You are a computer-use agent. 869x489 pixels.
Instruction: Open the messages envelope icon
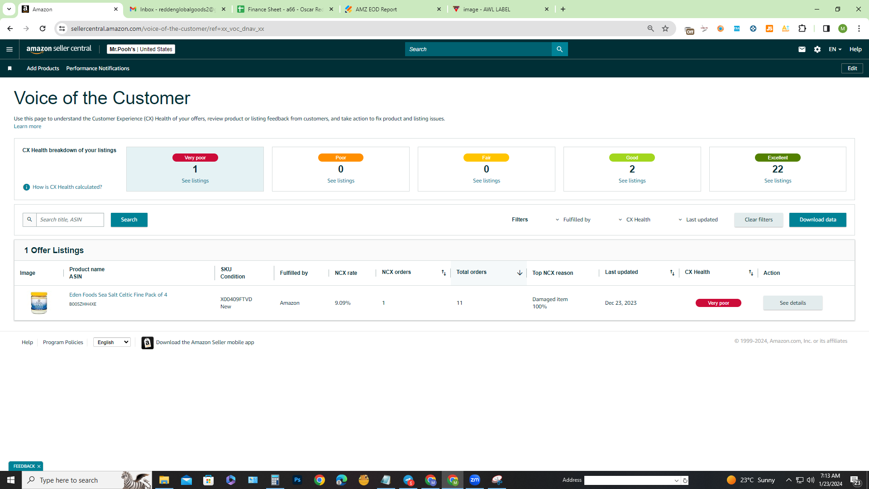tap(802, 49)
